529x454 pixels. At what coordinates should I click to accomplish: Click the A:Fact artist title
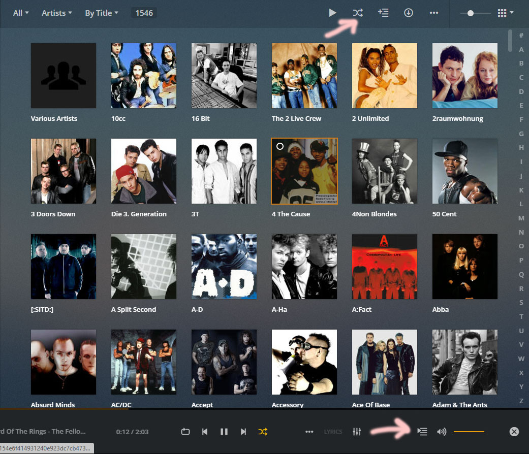(x=362, y=309)
